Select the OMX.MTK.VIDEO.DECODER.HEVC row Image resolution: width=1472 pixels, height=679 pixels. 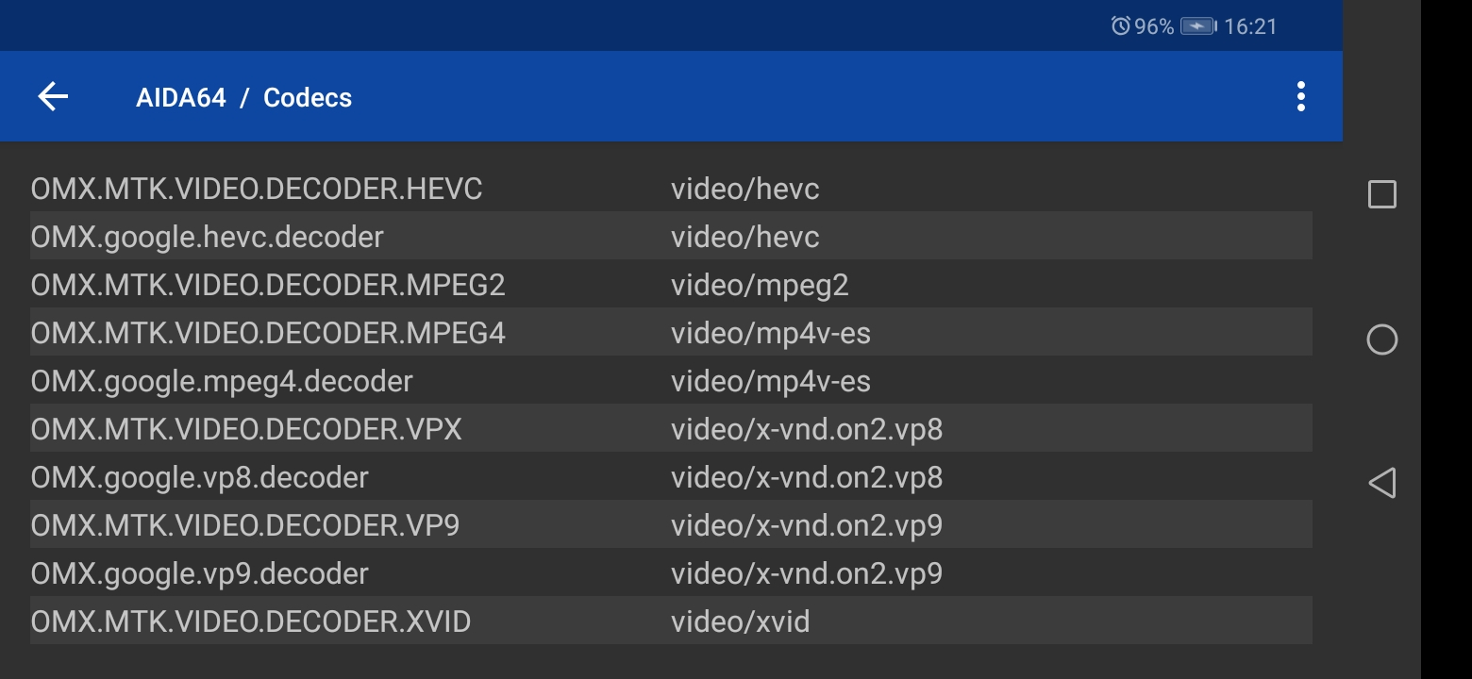click(671, 188)
